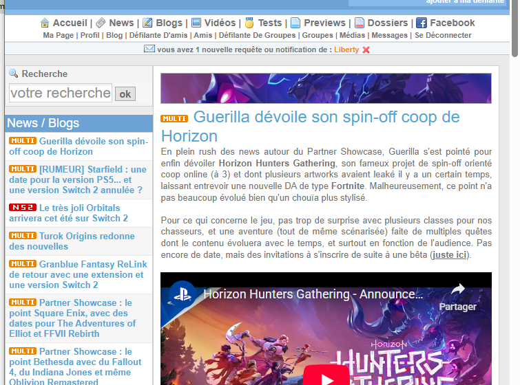
Task: Open Granblue Fantasy ReLink extension news
Action: pos(79,274)
